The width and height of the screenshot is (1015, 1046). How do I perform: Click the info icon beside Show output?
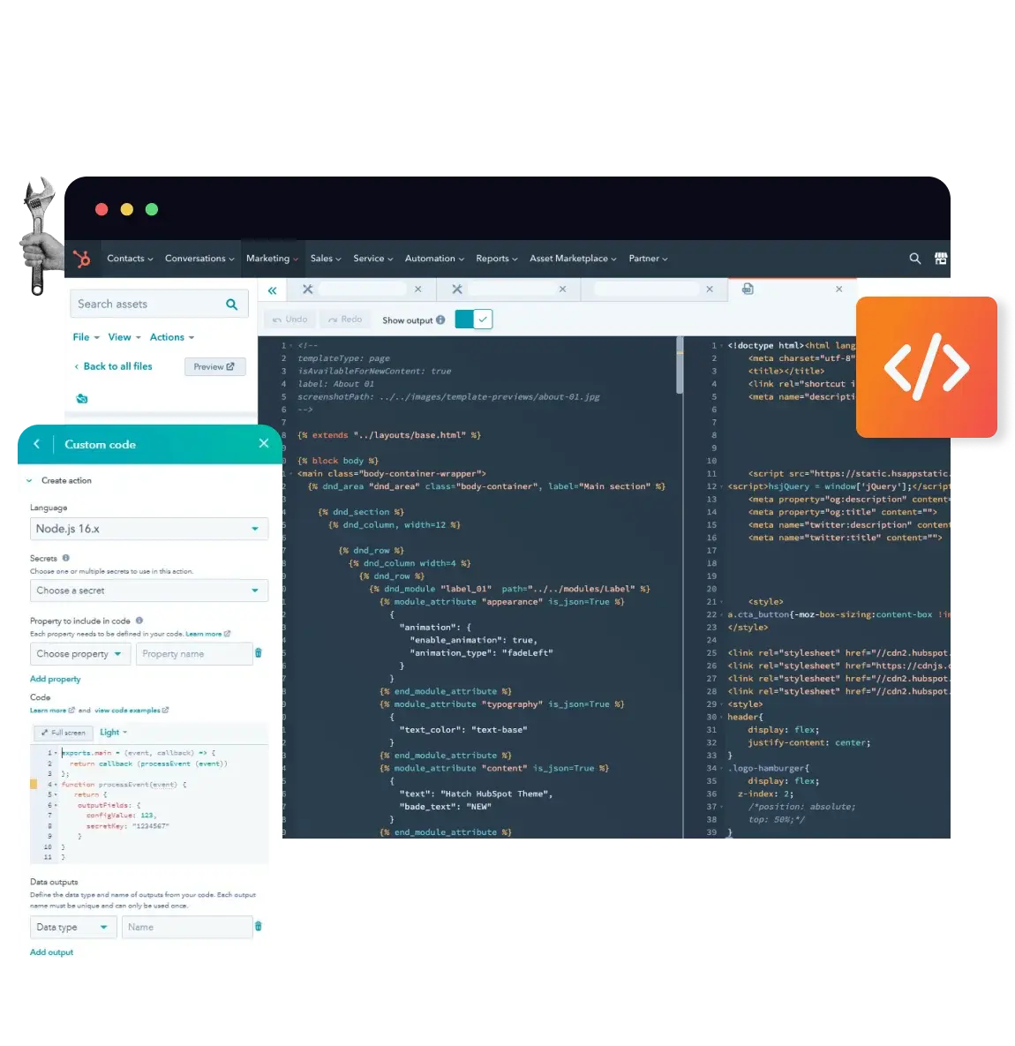tap(440, 320)
